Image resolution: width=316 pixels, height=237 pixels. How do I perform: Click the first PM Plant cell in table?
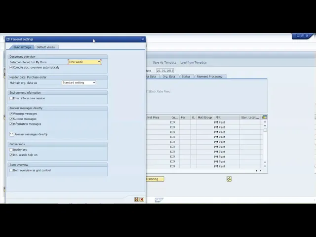pos(227,122)
